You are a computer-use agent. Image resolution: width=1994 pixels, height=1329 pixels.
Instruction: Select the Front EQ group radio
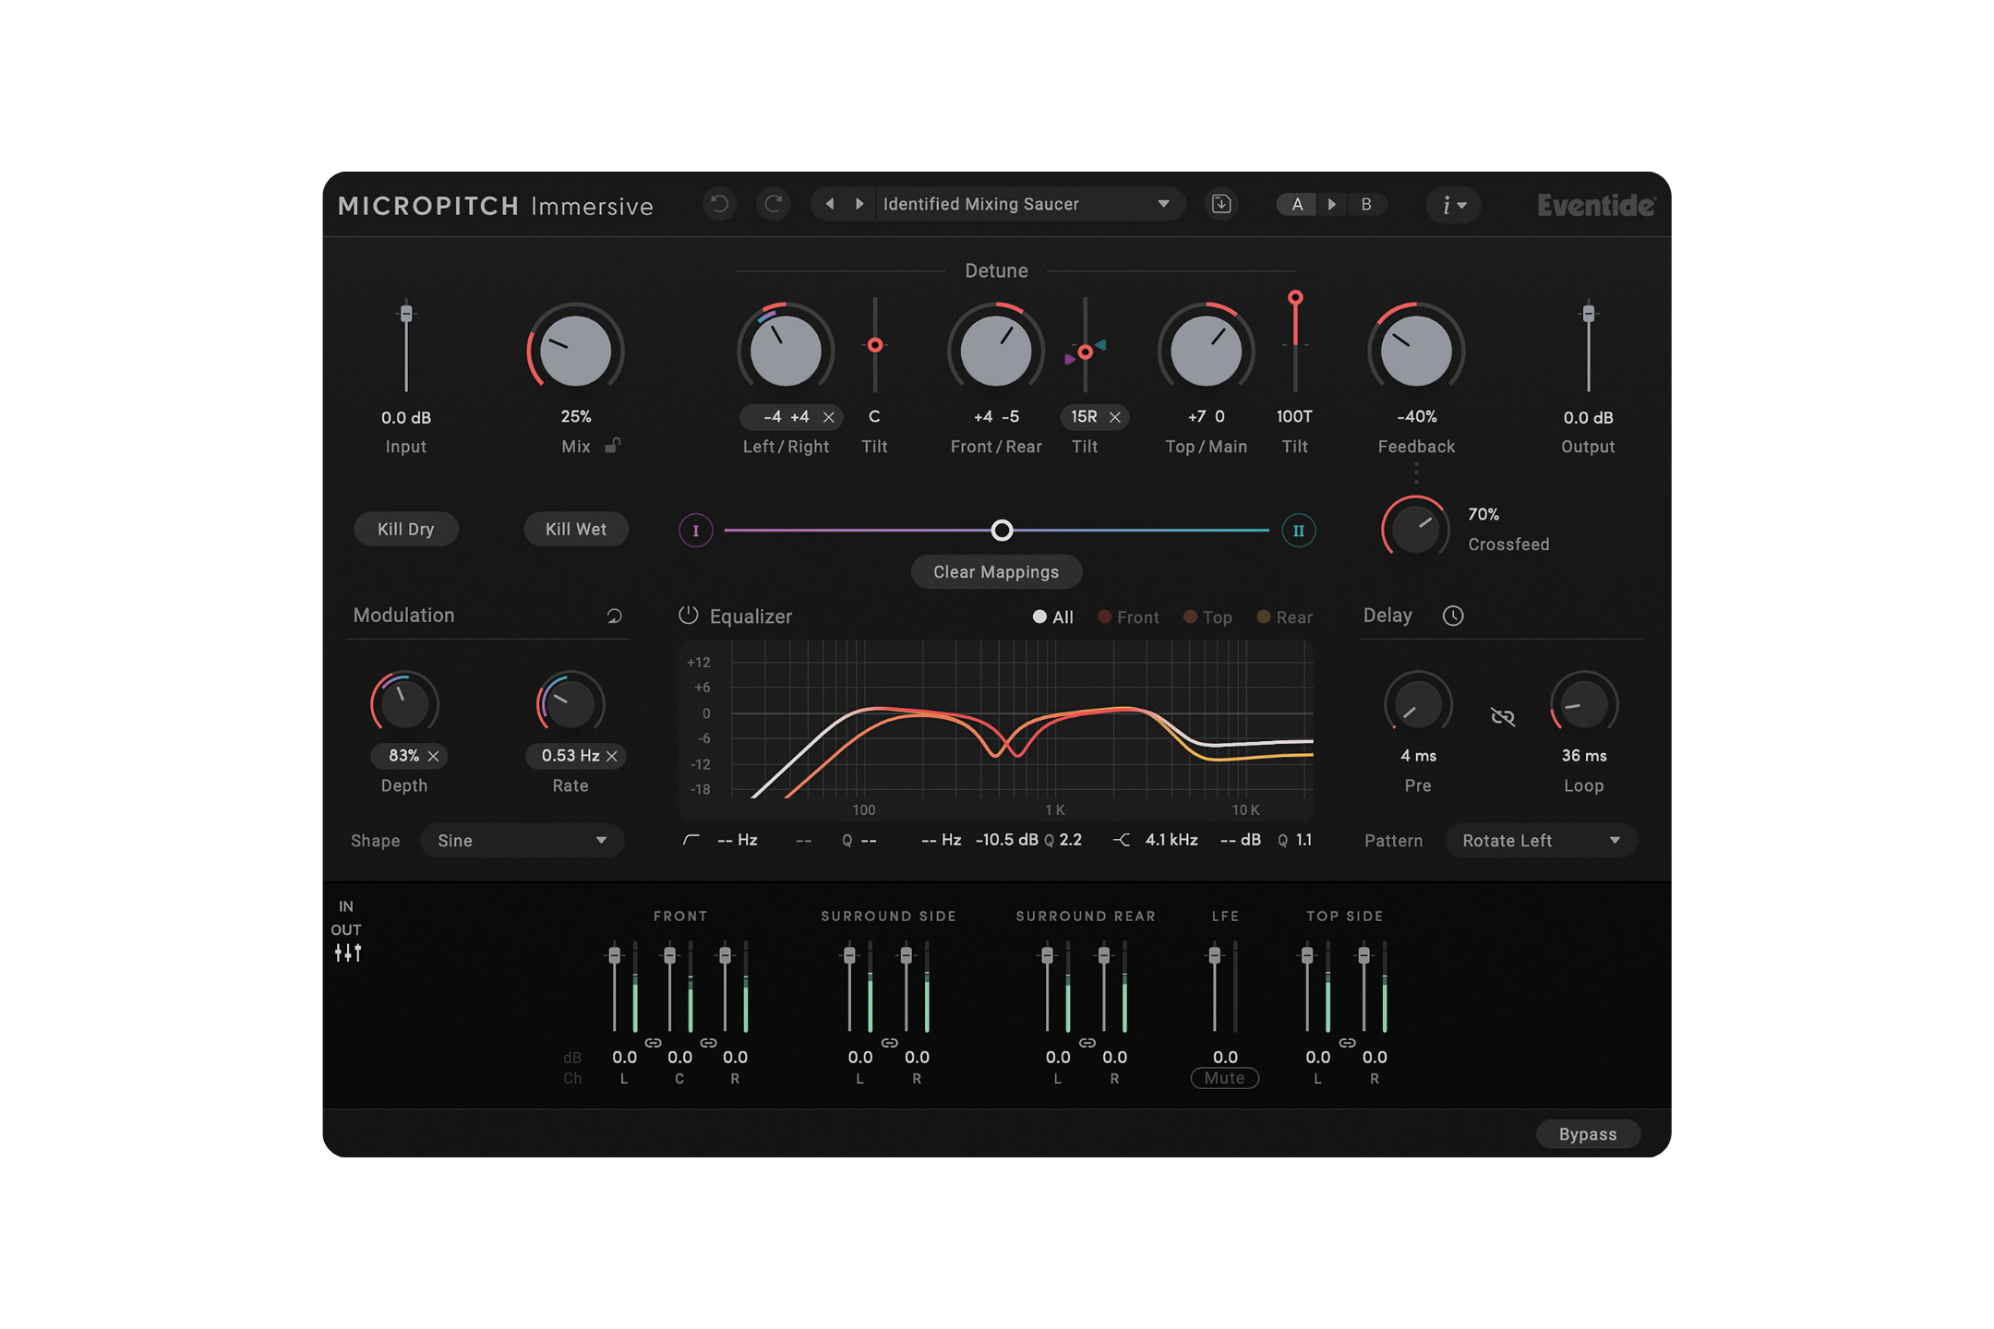coord(1105,617)
